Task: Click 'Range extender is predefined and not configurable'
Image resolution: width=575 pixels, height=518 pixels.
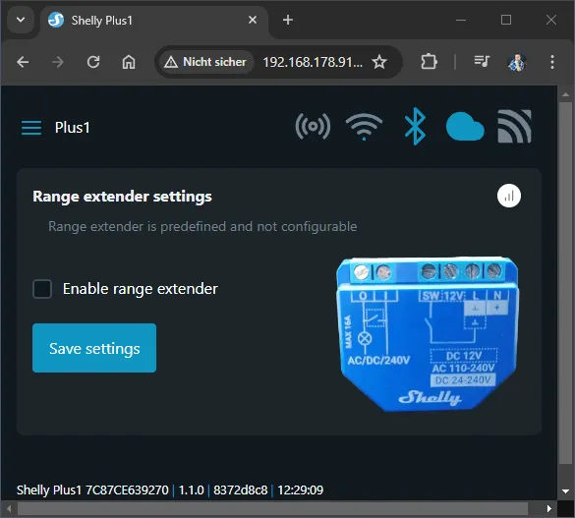Action: pos(202,226)
